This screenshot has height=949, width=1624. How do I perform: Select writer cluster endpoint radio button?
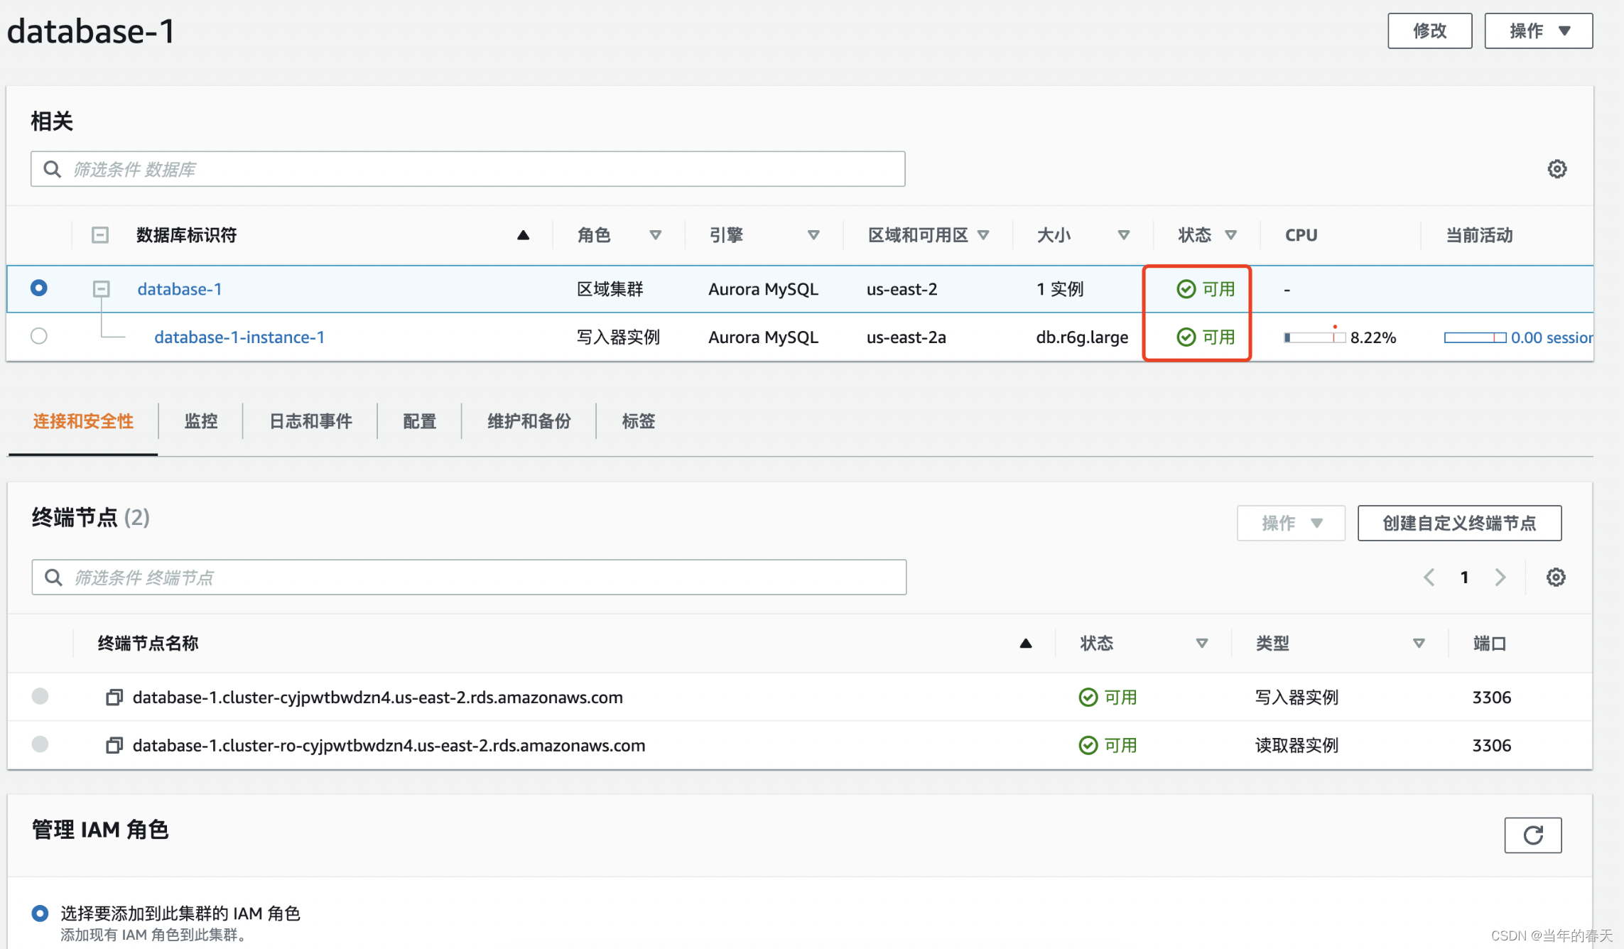(x=40, y=696)
